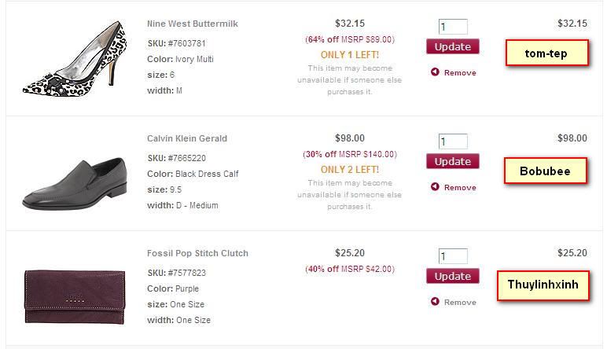The image size is (607, 349).
Task: Focus quantity field for Nine West Buttermilk
Action: pyautogui.click(x=453, y=27)
